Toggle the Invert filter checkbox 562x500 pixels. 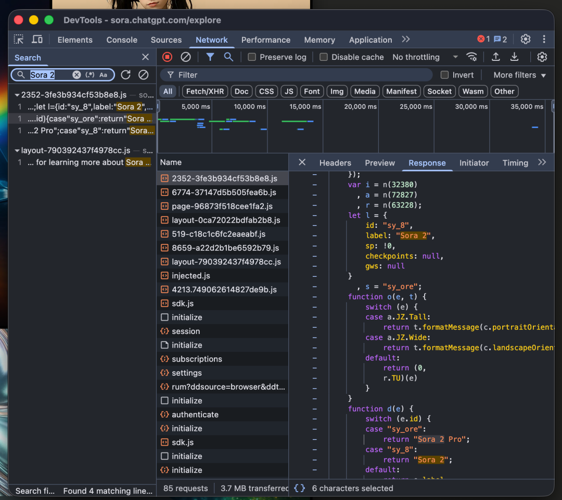pos(444,75)
